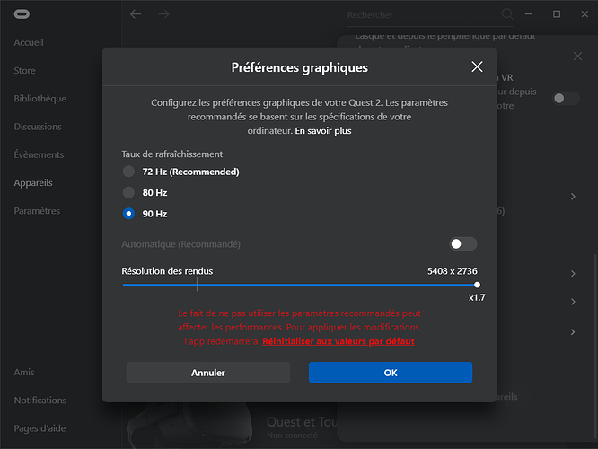Go to Paramètres in sidebar
Image resolution: width=598 pixels, height=449 pixels.
pos(37,211)
